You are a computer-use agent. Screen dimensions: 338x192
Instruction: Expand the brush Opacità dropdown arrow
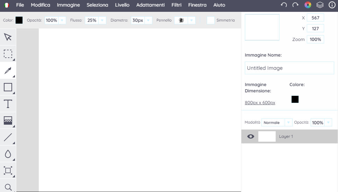click(x=62, y=20)
